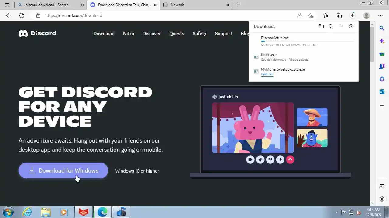Click the DiscordSetup.exe download progress bar
The image size is (389, 218).
[x=307, y=41]
